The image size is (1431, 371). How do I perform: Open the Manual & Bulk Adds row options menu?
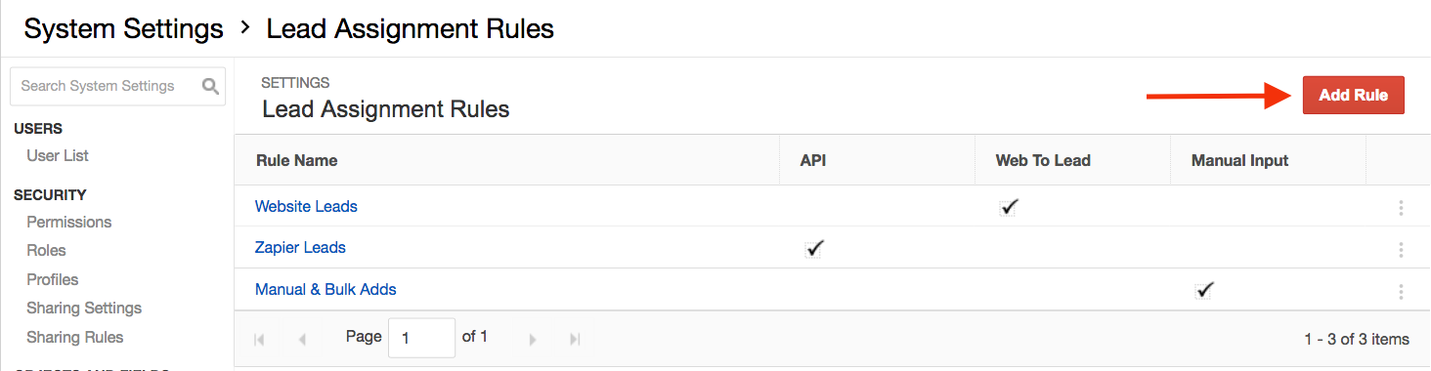[1401, 291]
